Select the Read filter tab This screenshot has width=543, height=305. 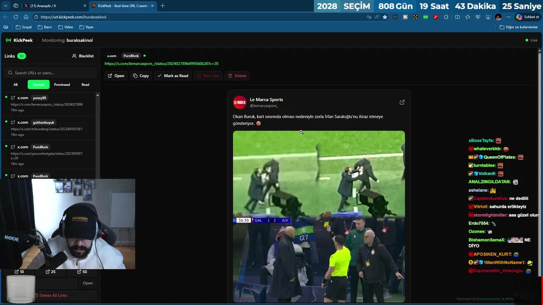click(85, 85)
